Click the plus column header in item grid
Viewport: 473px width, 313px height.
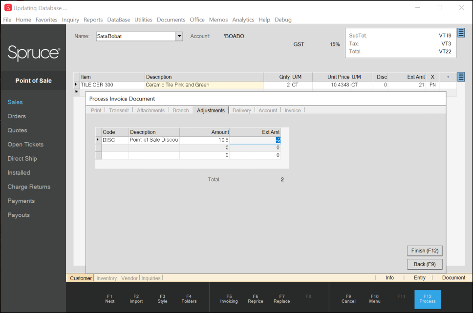448,77
